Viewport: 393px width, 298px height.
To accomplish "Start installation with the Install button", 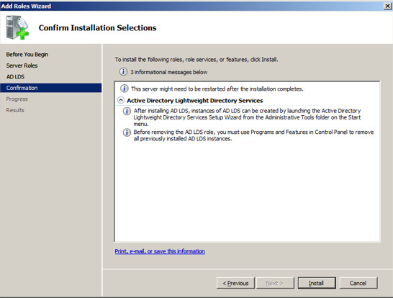I will pyautogui.click(x=317, y=283).
